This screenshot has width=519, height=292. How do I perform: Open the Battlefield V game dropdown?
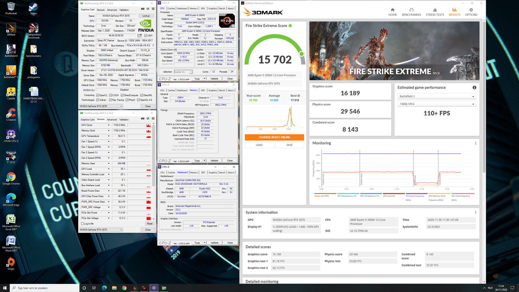437,97
